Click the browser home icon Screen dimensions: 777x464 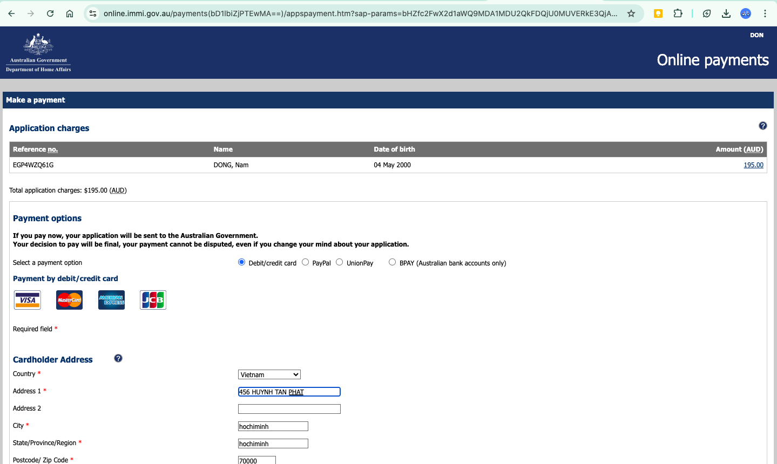pyautogui.click(x=69, y=13)
